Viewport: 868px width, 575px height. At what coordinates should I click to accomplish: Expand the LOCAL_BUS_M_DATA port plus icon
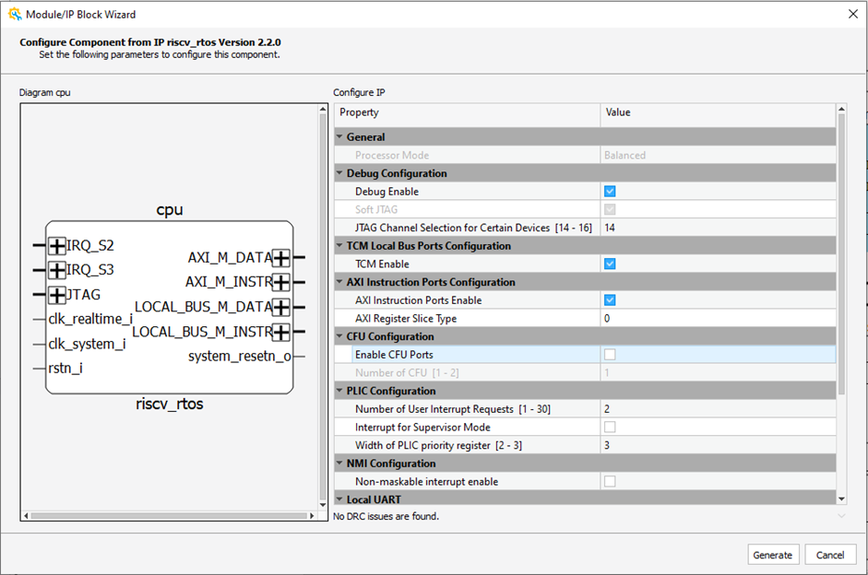click(281, 307)
